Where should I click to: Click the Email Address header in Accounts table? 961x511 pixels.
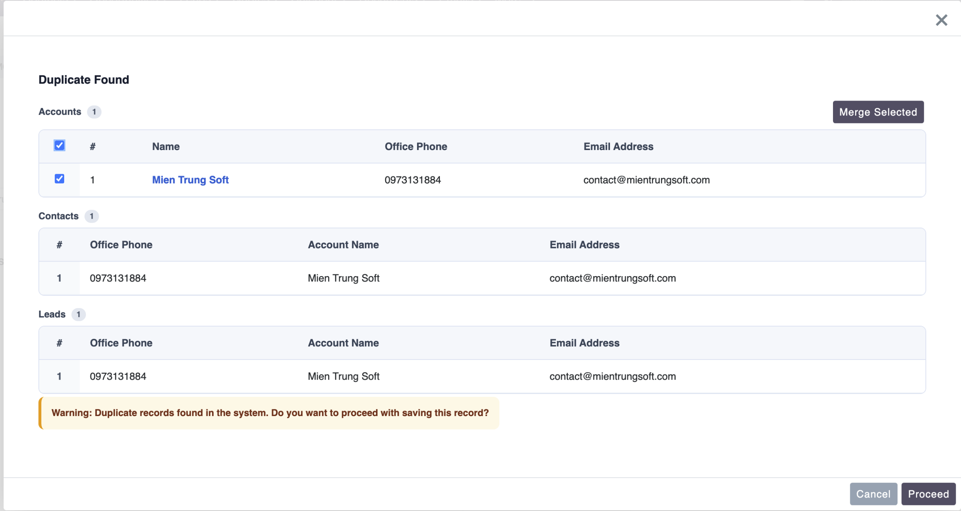click(x=618, y=147)
